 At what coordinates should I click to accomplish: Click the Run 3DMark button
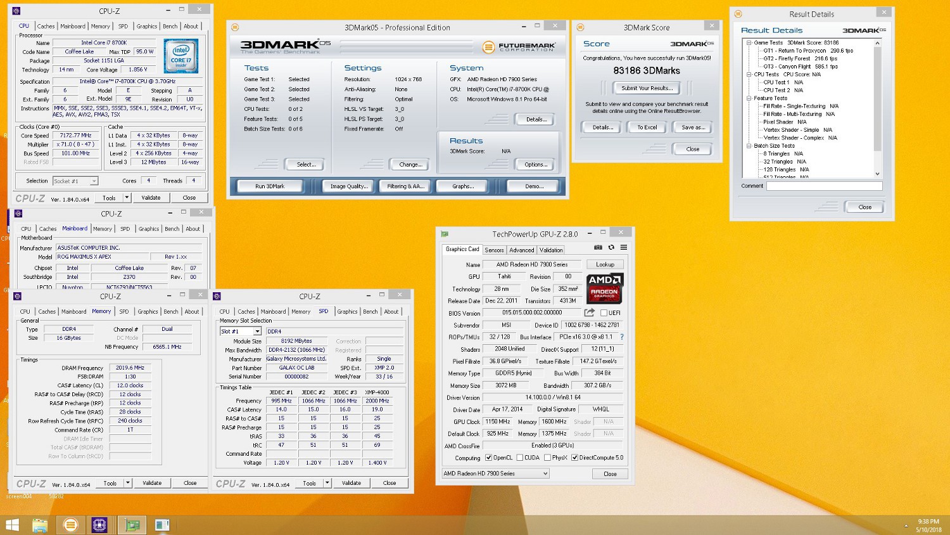pos(270,186)
